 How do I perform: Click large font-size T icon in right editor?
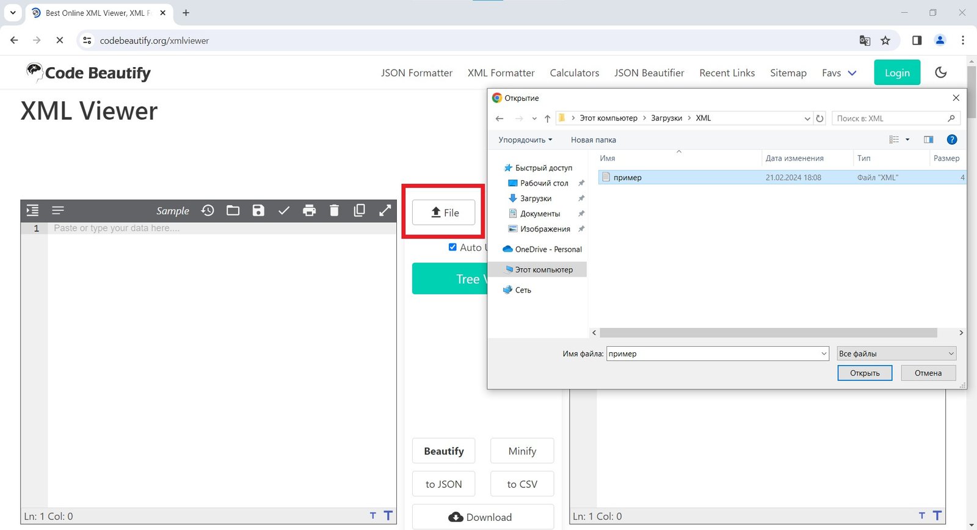(x=937, y=516)
